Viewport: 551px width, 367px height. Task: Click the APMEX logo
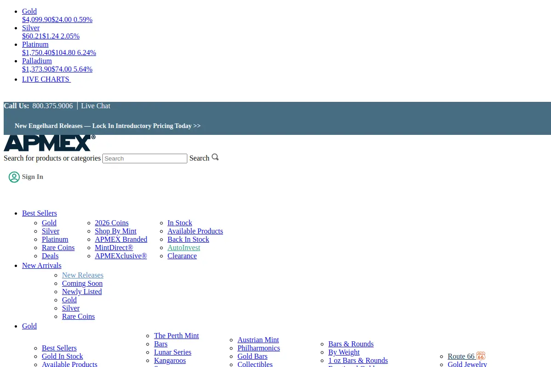point(50,143)
